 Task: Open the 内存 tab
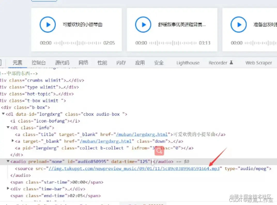121,63
